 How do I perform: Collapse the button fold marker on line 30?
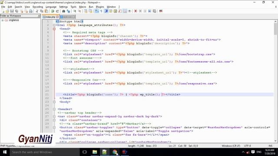click(x=54, y=127)
